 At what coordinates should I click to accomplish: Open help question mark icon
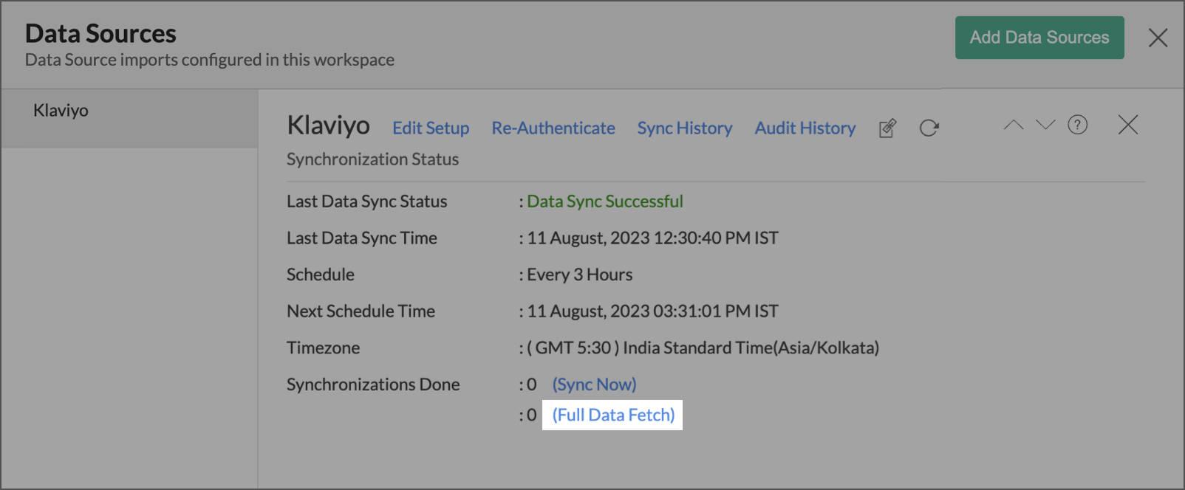coord(1078,125)
